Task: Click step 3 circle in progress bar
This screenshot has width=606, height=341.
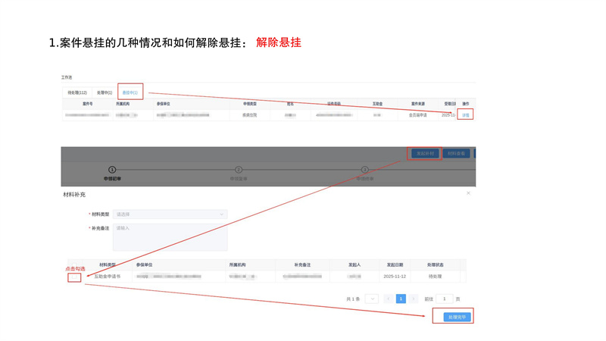Action: pyautogui.click(x=364, y=170)
